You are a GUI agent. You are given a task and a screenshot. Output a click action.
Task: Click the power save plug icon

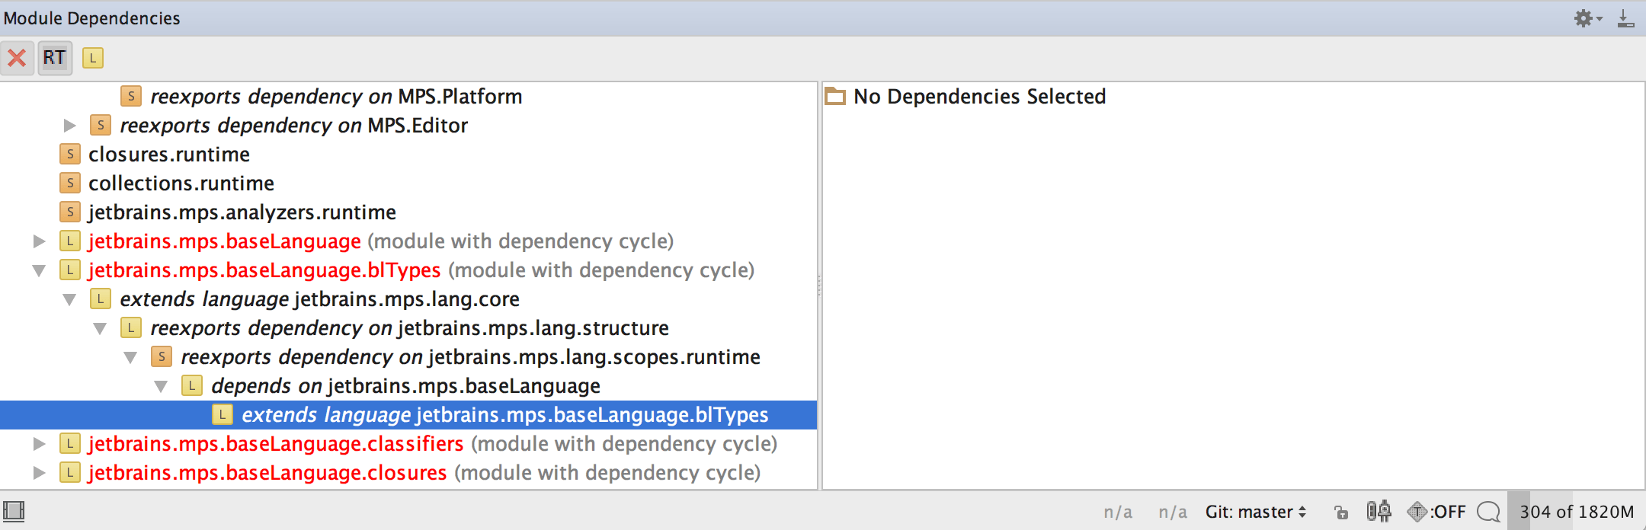click(x=1379, y=511)
